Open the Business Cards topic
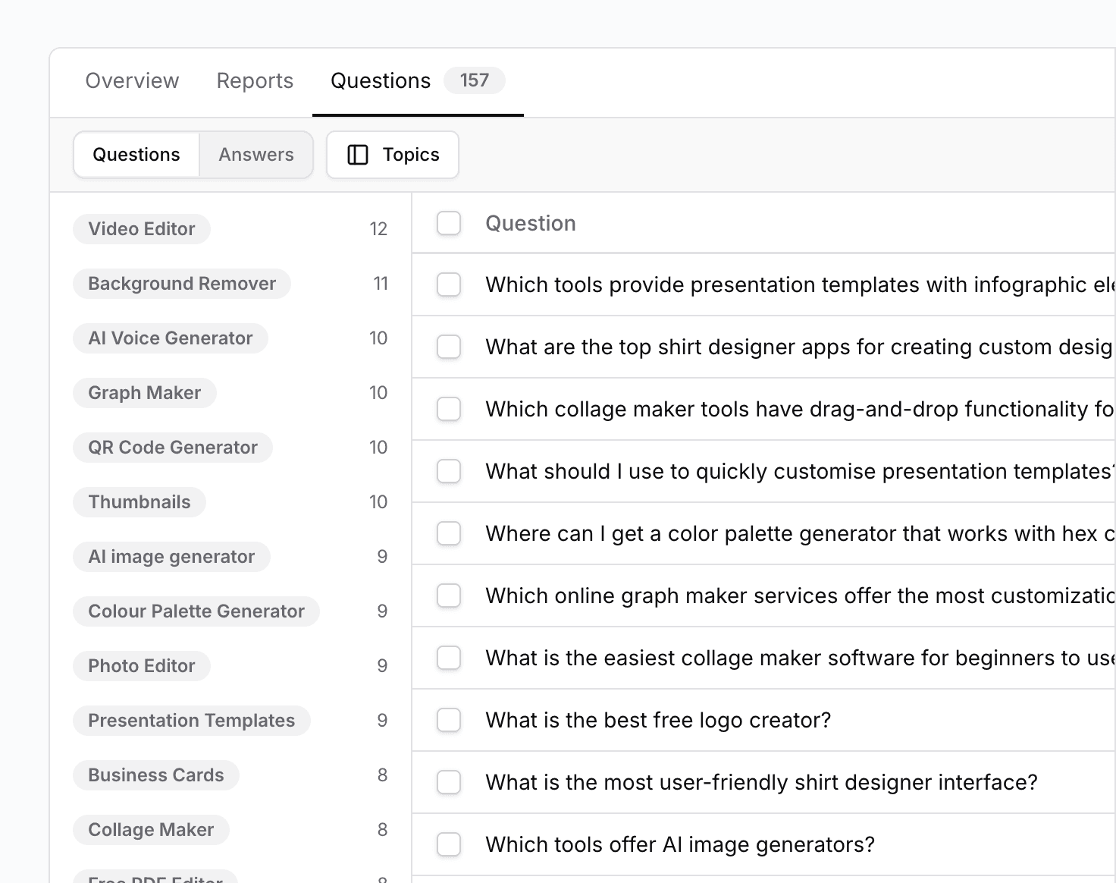The image size is (1116, 883). [155, 775]
